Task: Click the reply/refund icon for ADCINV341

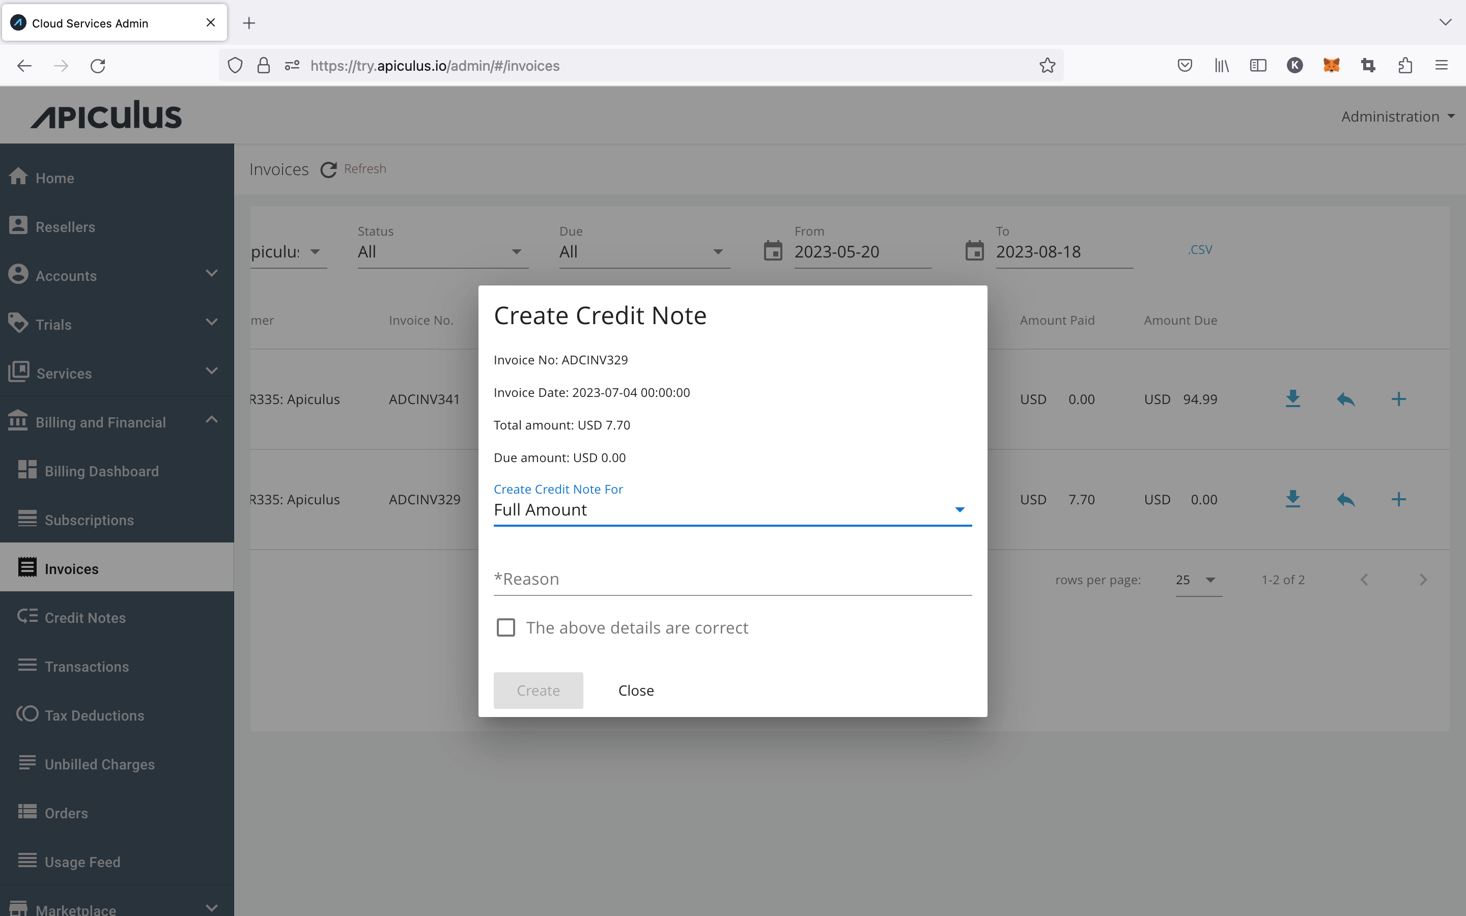Action: point(1345,399)
